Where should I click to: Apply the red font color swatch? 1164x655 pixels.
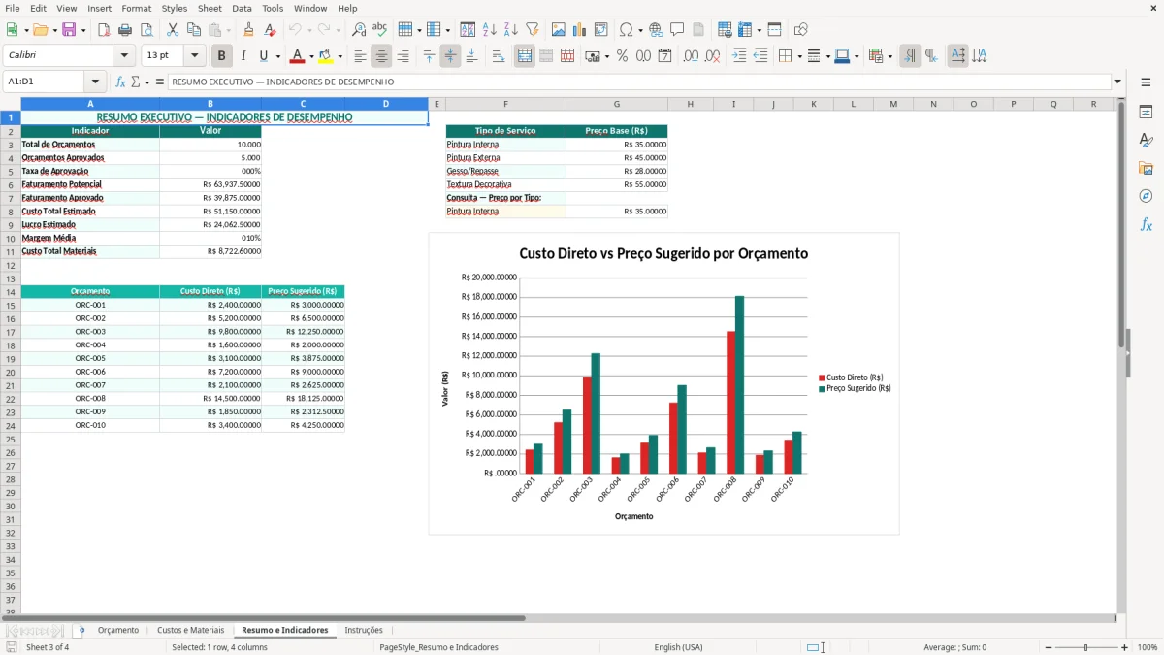[298, 56]
